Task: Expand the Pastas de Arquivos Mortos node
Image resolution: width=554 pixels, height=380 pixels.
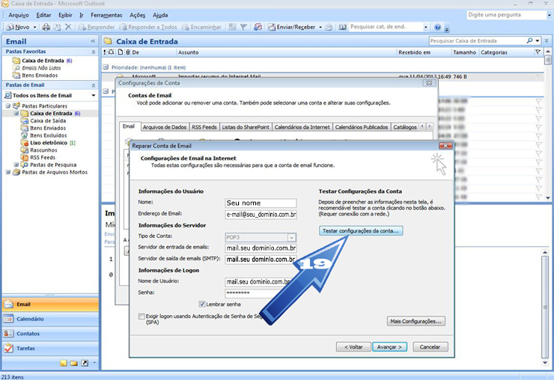Action: [8, 172]
